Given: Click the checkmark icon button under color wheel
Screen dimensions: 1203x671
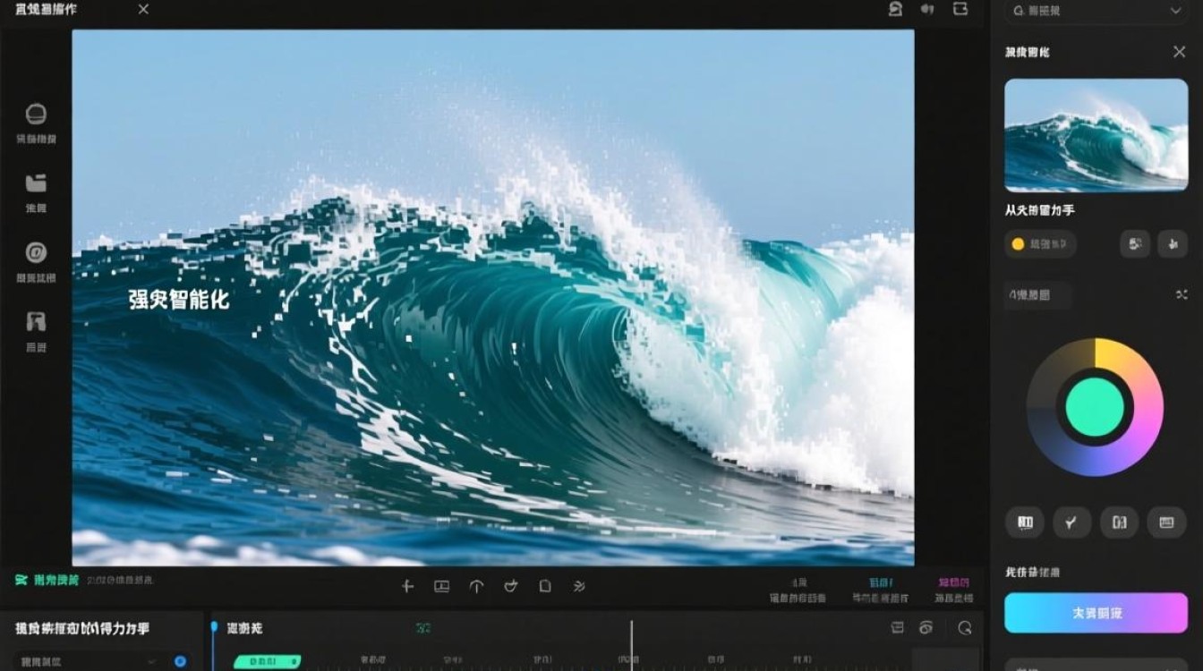Looking at the screenshot, I should point(1071,522).
